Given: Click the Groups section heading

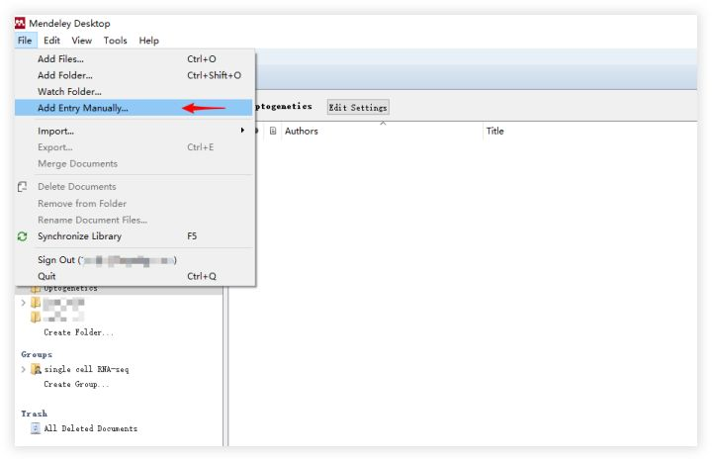Looking at the screenshot, I should point(37,354).
